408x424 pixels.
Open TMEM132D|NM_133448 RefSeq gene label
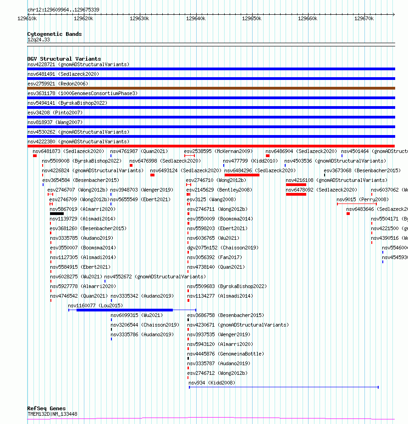pyautogui.click(x=52, y=414)
